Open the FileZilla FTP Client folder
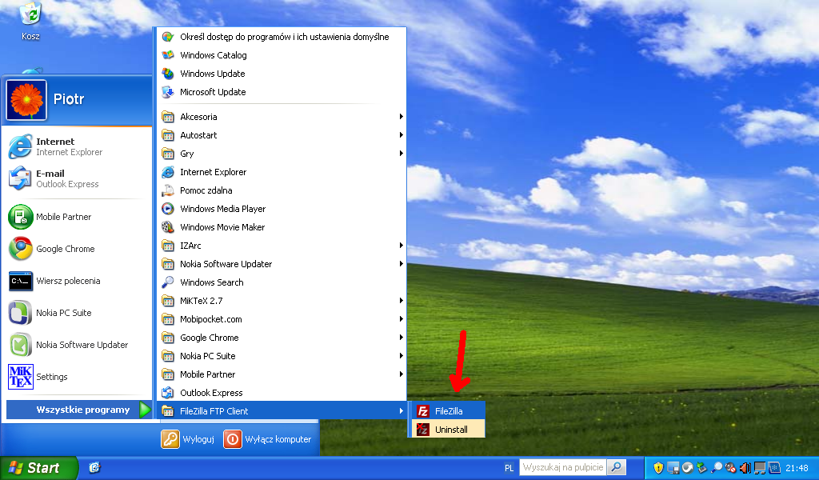 (x=282, y=411)
